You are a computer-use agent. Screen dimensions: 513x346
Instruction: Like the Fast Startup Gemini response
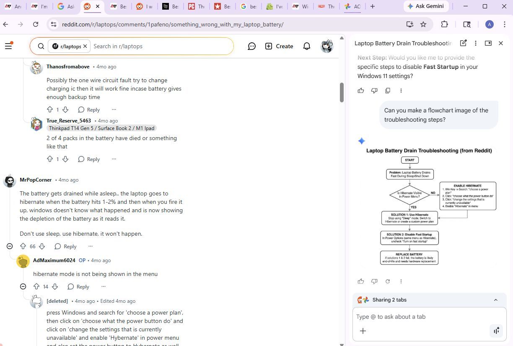click(x=361, y=91)
